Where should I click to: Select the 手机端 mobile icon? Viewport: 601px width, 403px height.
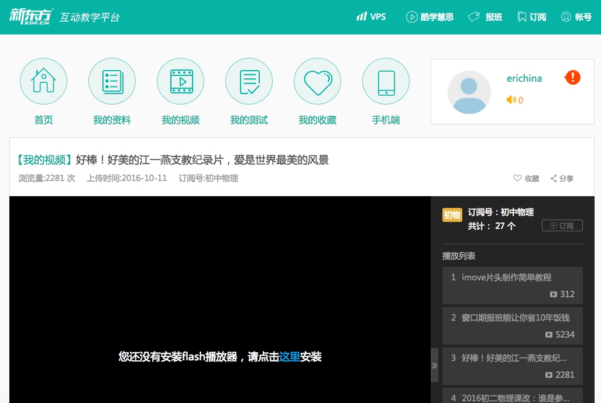tap(386, 82)
